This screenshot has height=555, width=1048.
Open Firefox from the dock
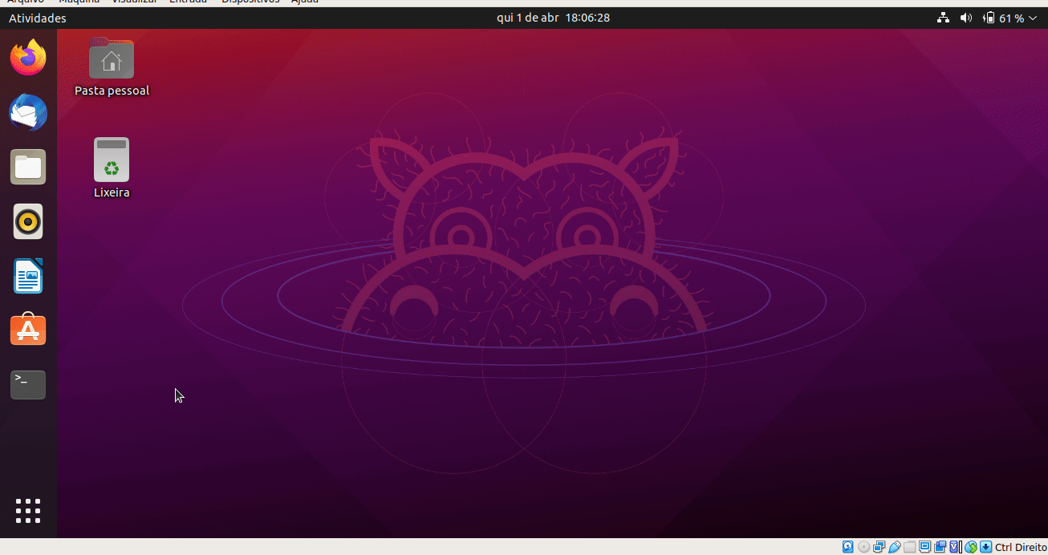coord(28,57)
